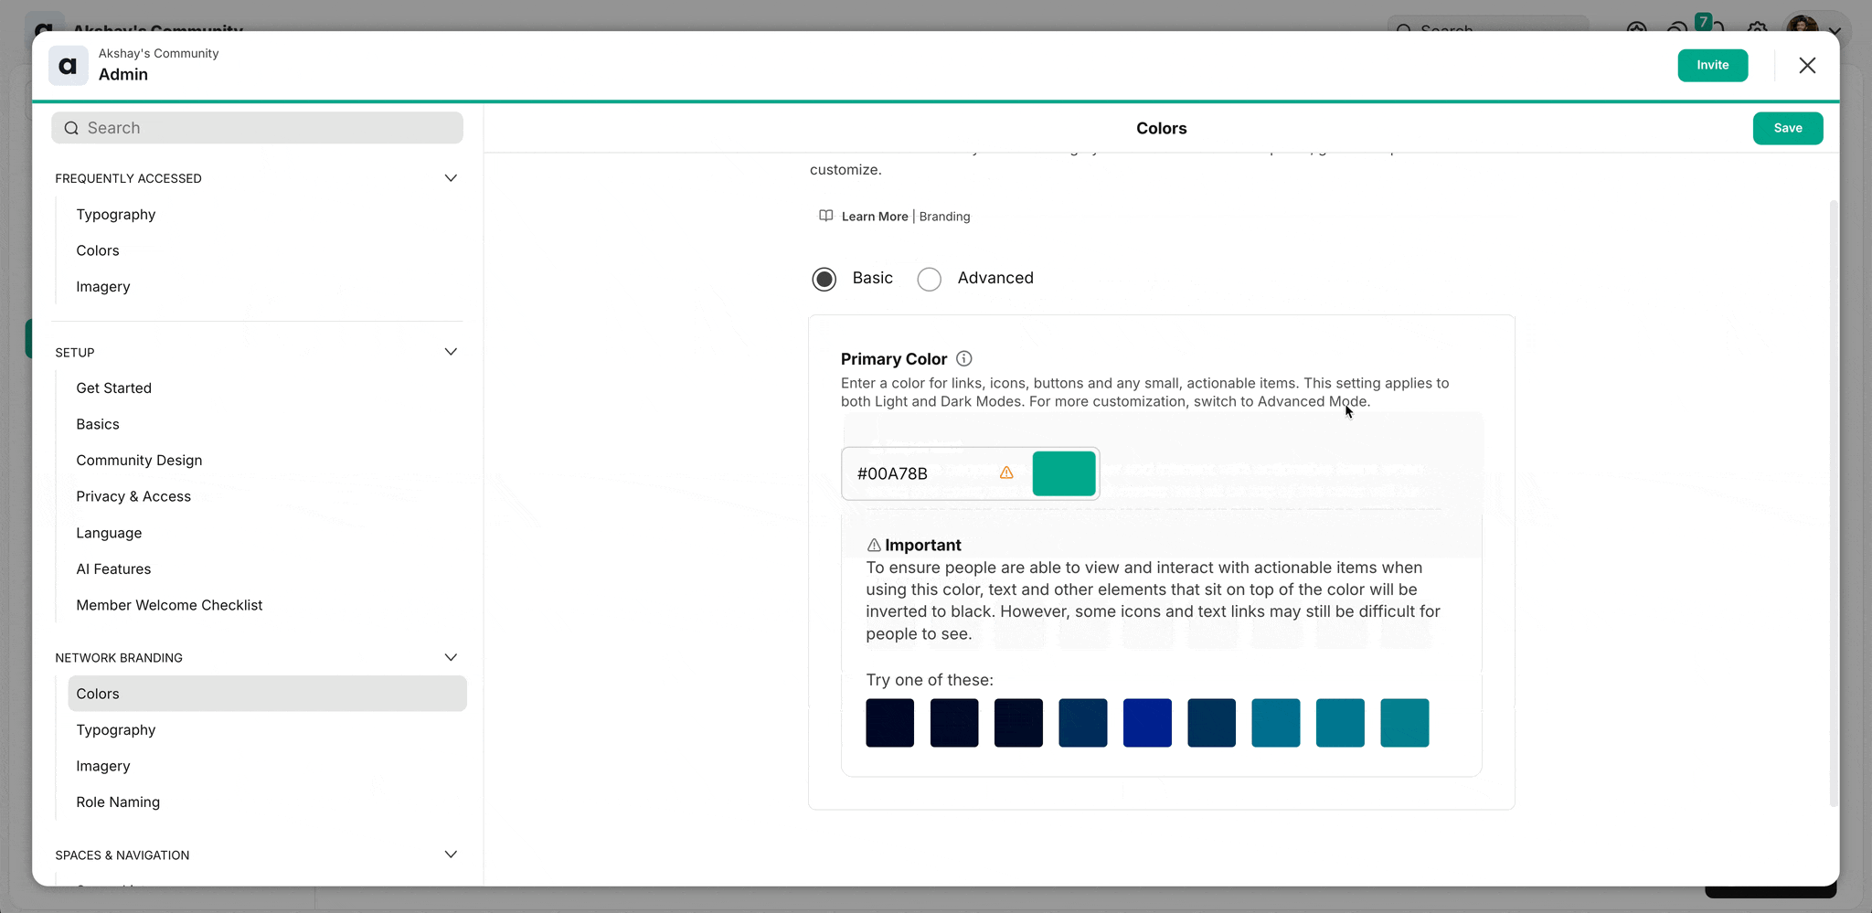1872x913 pixels.
Task: Collapse the SETUP section chevron
Action: click(451, 352)
